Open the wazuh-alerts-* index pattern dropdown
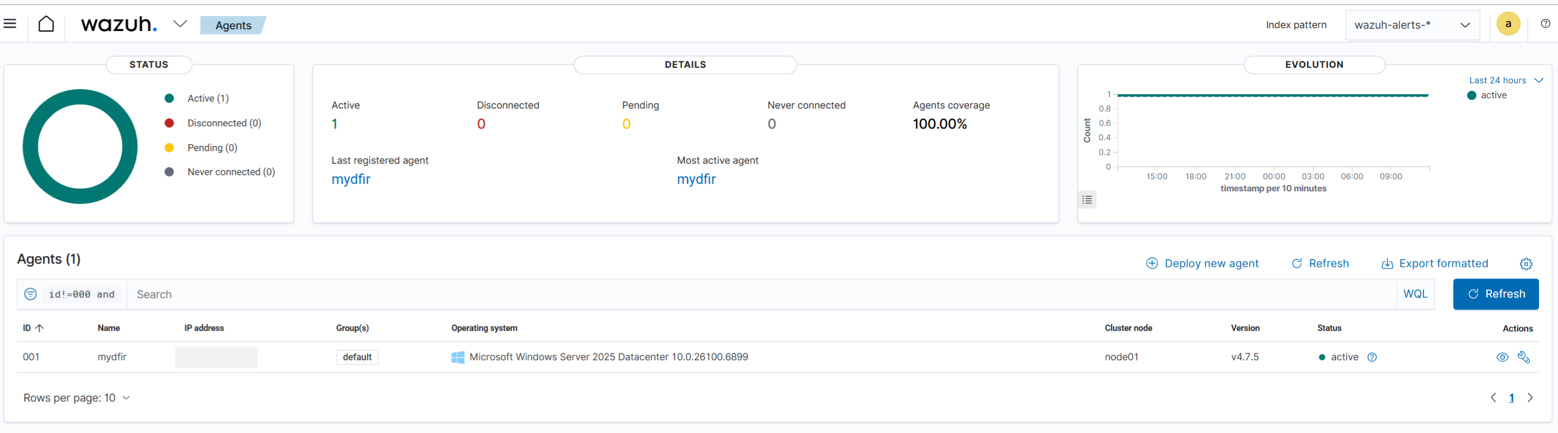Viewport: 1558px width, 433px height. pos(1411,25)
